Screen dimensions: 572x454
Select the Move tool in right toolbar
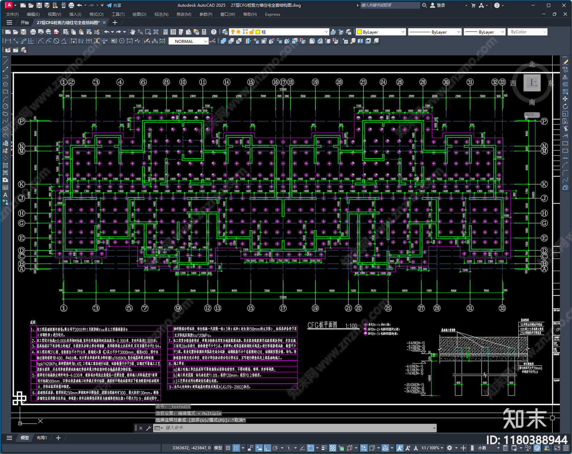point(565,99)
